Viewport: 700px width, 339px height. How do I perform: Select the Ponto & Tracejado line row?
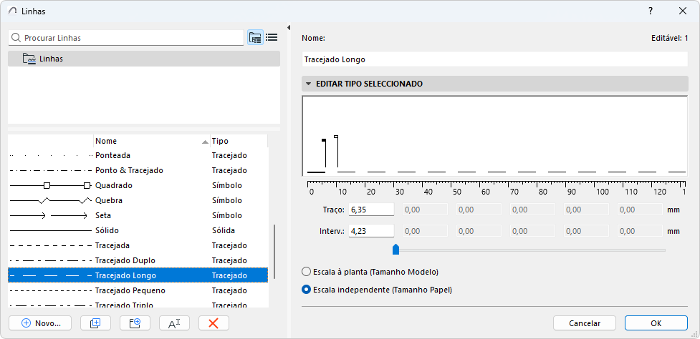[138, 171]
